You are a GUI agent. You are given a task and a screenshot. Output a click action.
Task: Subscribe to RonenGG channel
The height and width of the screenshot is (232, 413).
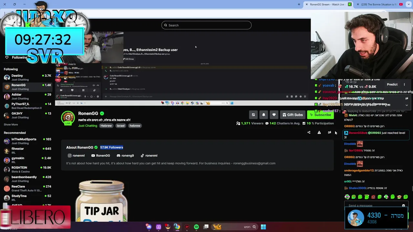pos(320,115)
